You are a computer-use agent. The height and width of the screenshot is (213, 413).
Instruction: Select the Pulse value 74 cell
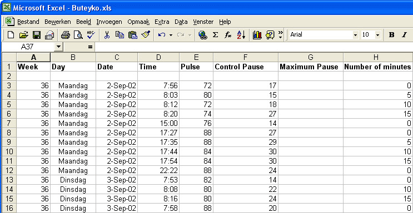click(x=196, y=114)
